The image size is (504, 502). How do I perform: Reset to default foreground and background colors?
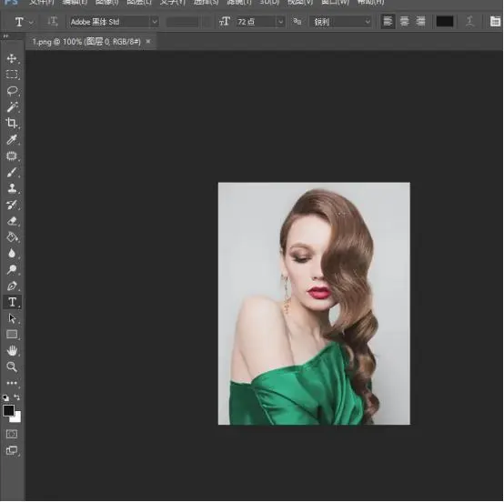click(x=5, y=397)
